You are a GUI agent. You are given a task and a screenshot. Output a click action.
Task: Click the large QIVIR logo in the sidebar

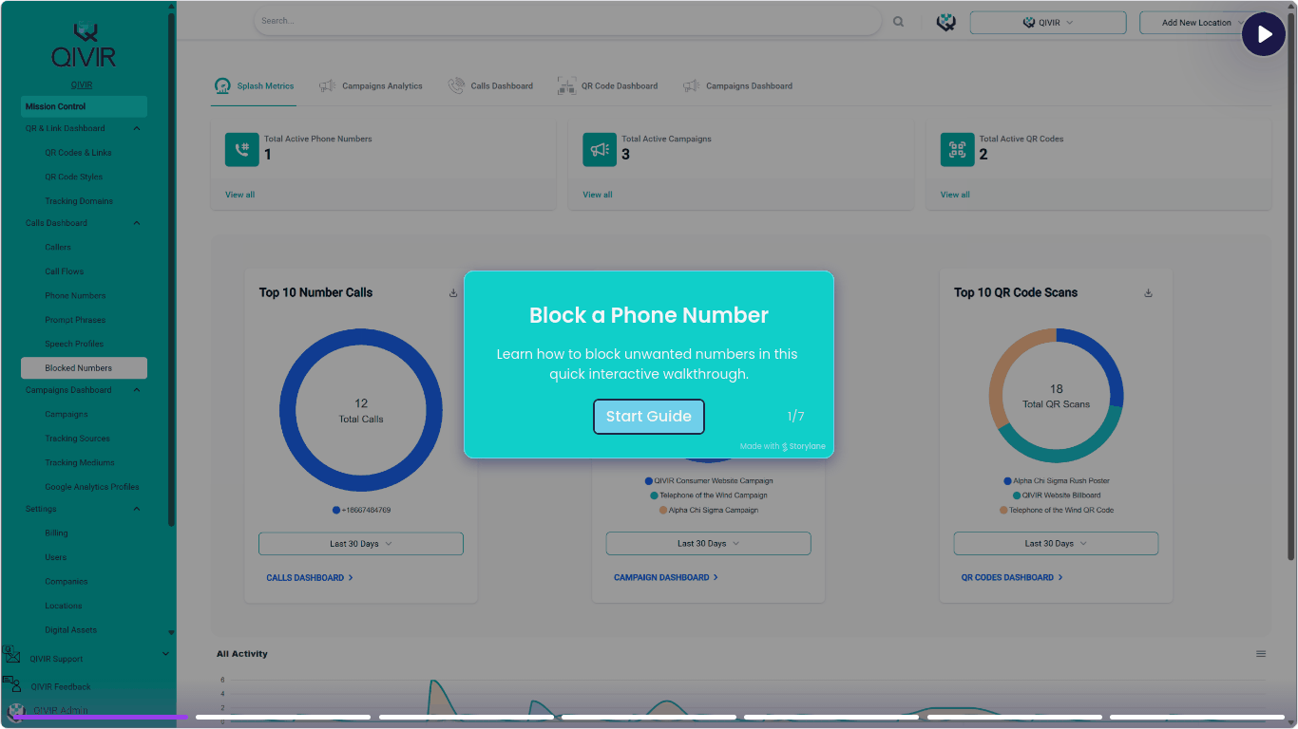pos(84,47)
